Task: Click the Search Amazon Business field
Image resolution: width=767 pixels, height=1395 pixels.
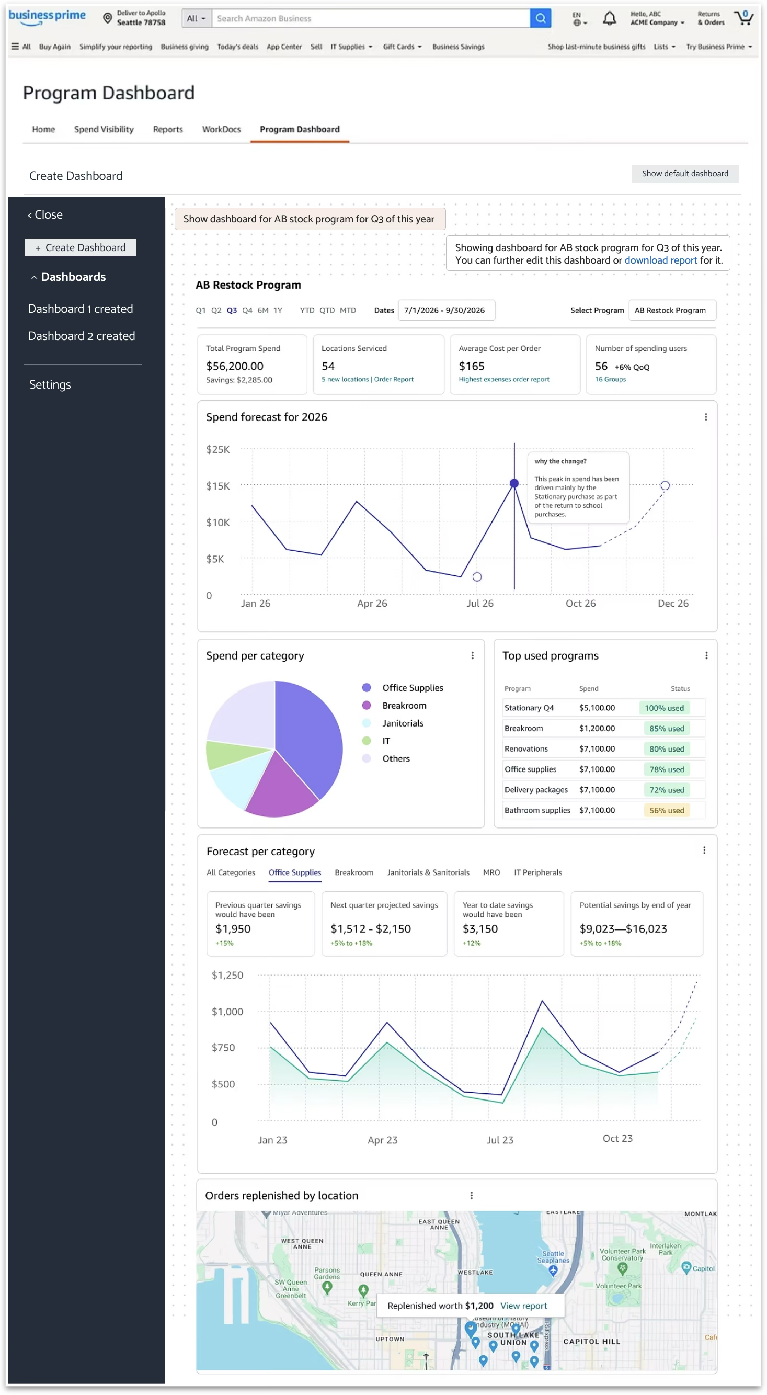Action: (x=371, y=18)
